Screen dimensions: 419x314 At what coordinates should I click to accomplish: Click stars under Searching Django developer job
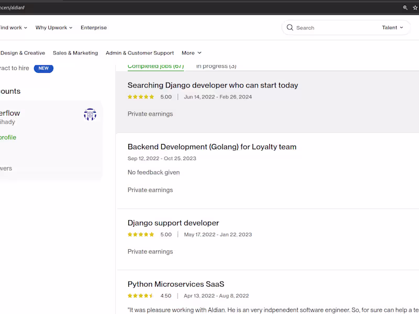[x=141, y=97]
